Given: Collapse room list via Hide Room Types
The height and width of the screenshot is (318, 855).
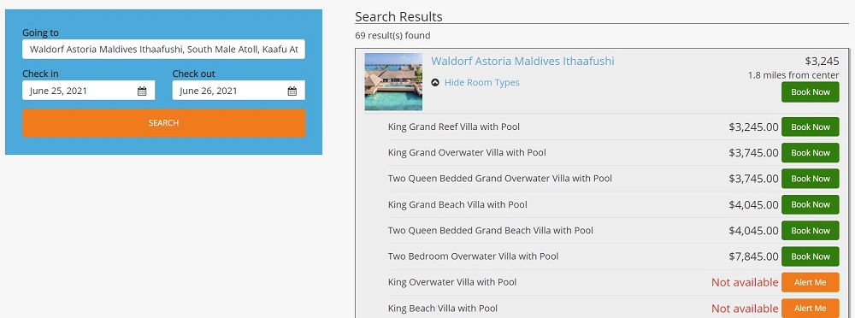Looking at the screenshot, I should point(481,83).
